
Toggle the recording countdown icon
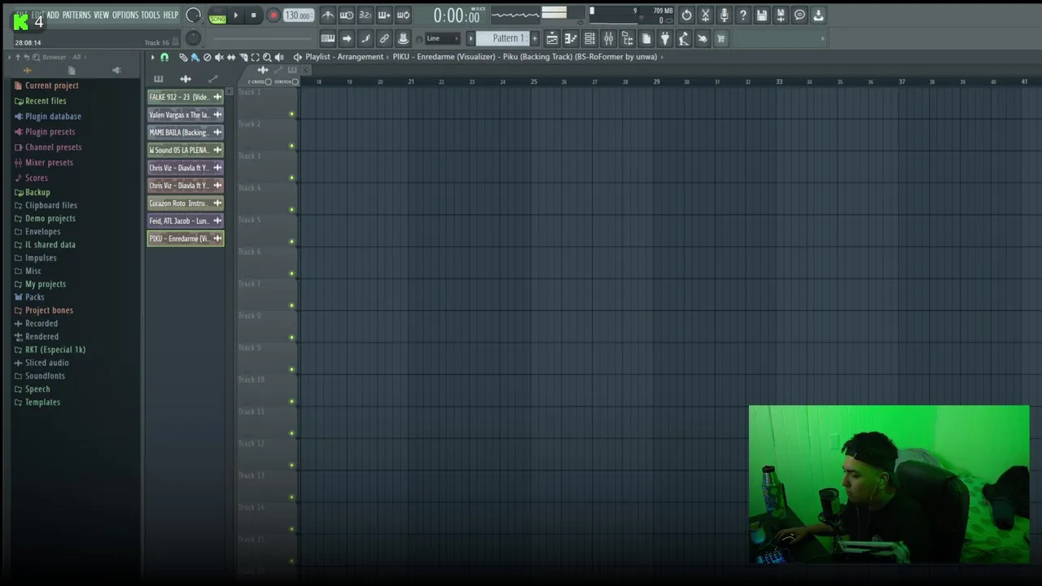coord(366,15)
